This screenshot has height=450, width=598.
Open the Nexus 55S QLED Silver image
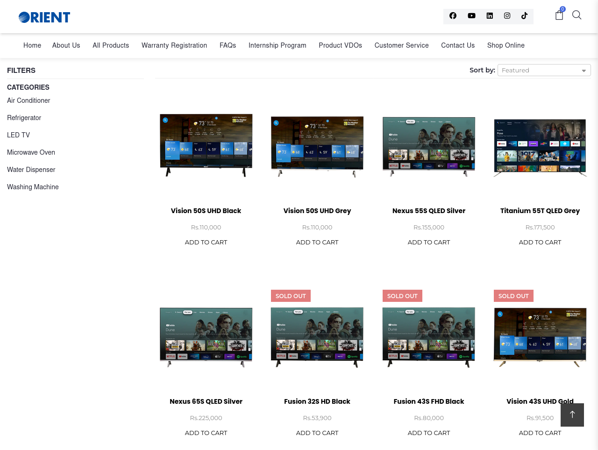[x=429, y=147]
